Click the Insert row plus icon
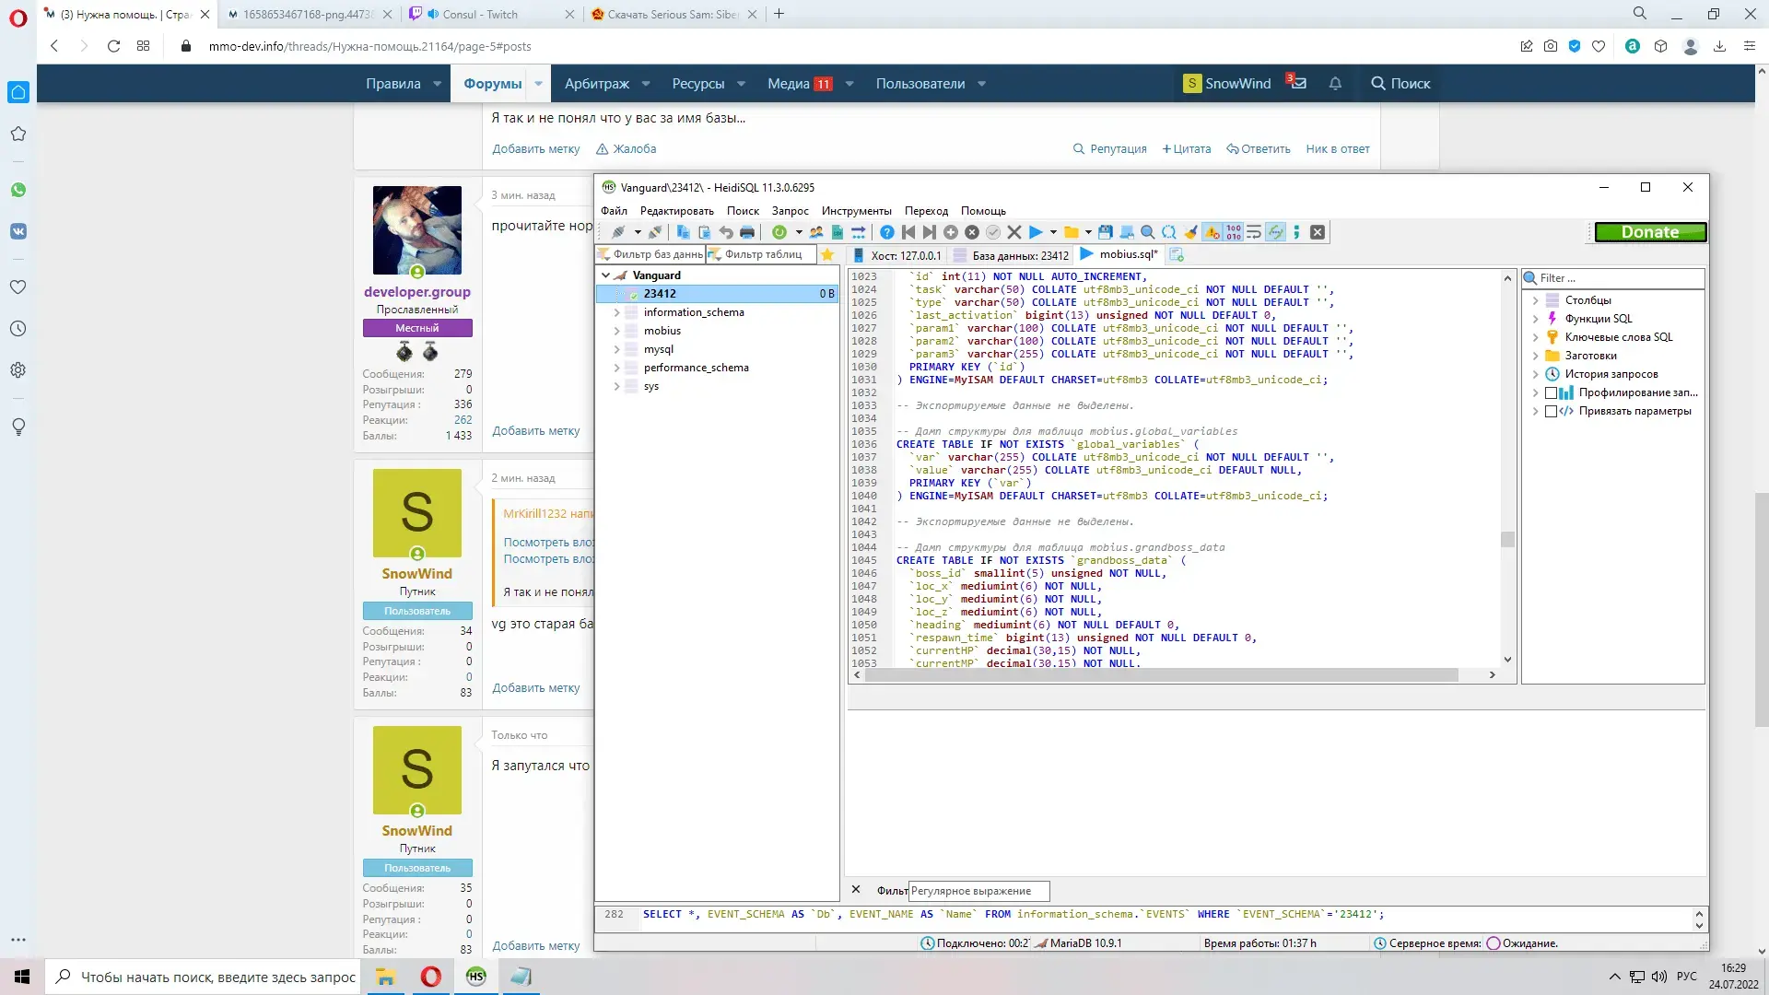 pos(951,232)
